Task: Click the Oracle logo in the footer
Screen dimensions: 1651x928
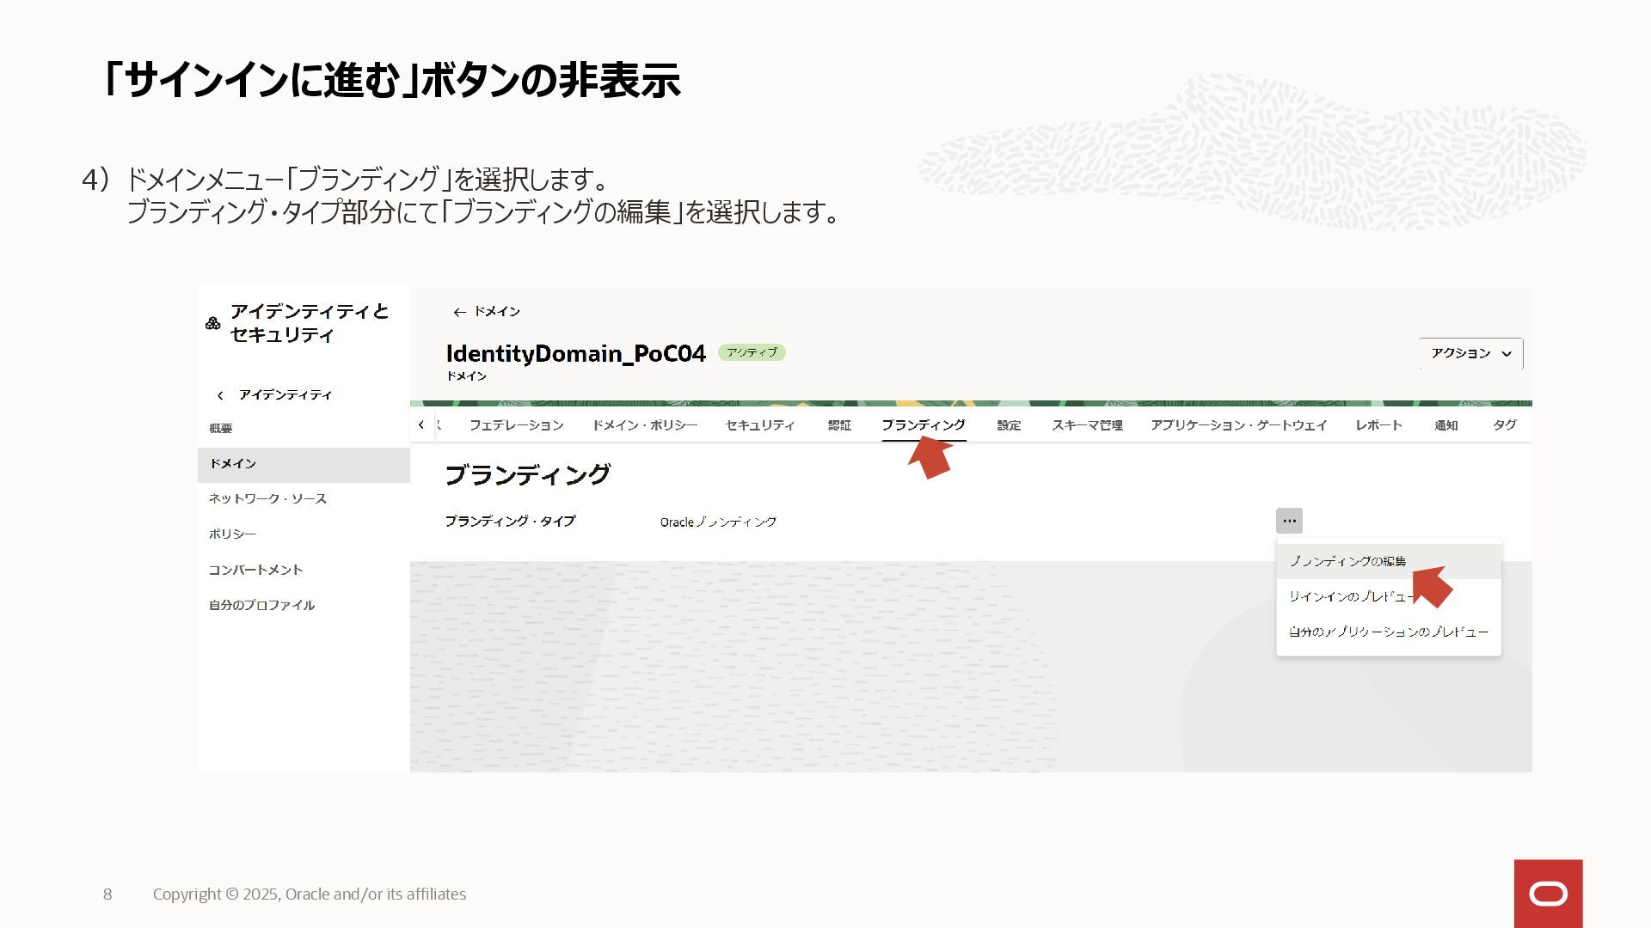Action: (x=1548, y=894)
